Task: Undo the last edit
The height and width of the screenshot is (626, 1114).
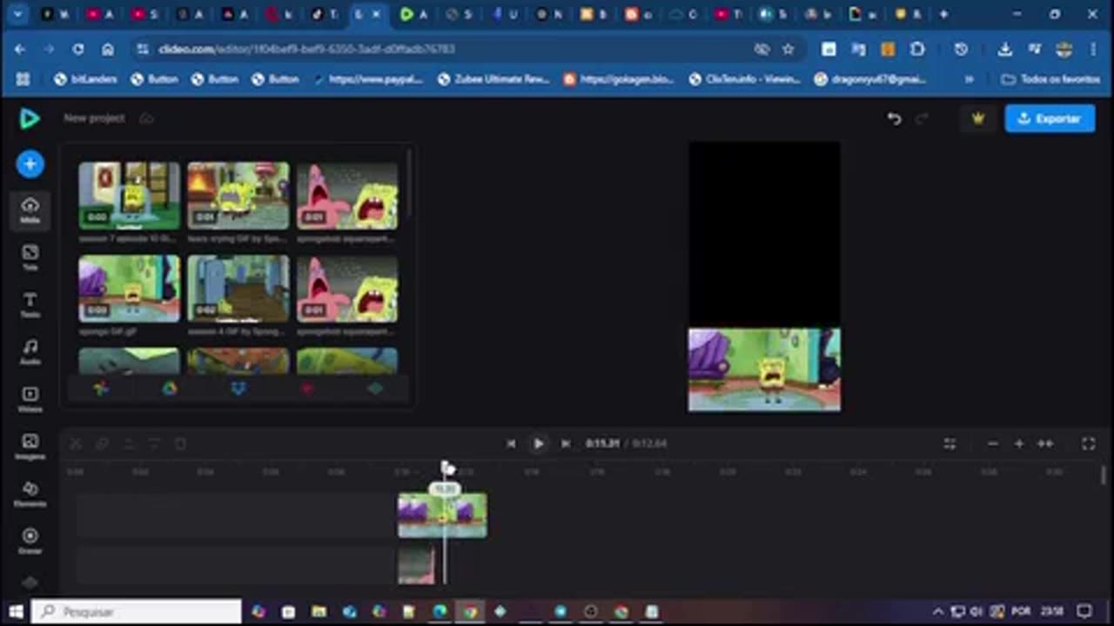Action: point(894,118)
